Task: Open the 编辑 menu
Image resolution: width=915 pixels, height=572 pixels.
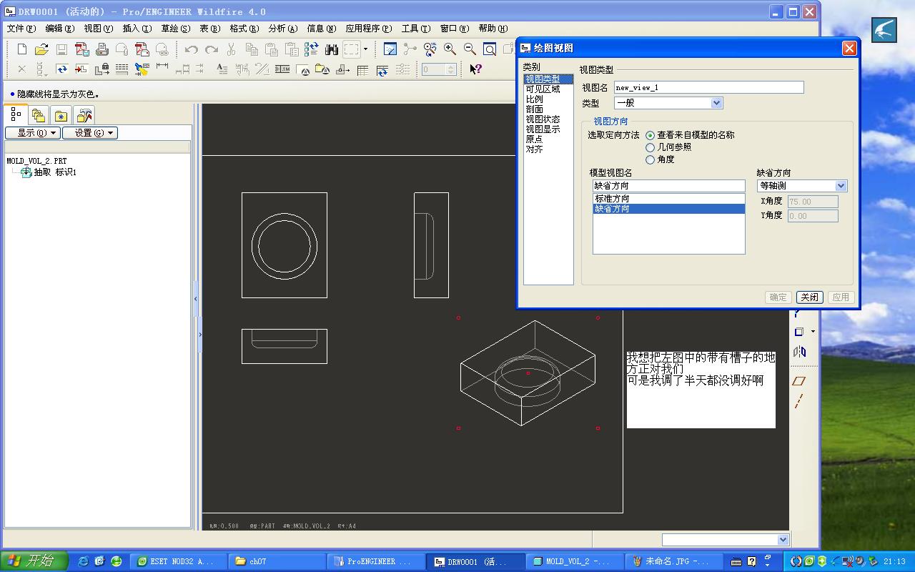Action: 59,29
